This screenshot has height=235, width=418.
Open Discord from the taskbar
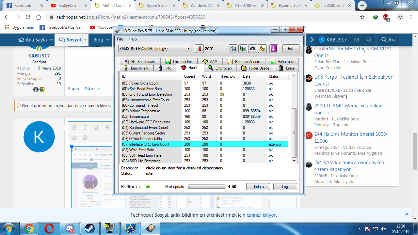pos(69,228)
